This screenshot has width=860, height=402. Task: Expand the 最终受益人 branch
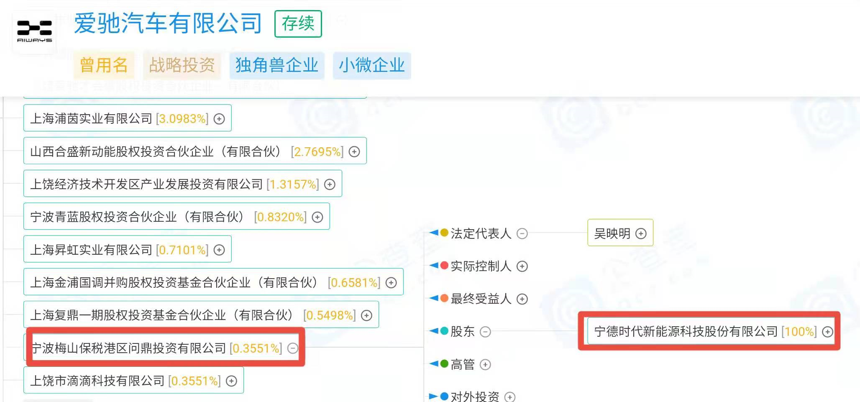pyautogui.click(x=522, y=299)
